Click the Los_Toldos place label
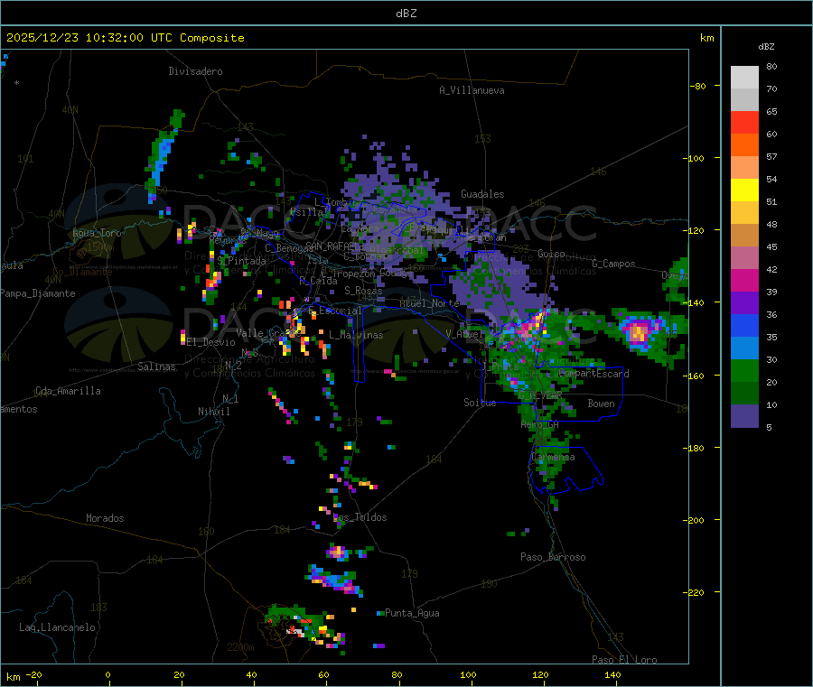This screenshot has width=813, height=687. pyautogui.click(x=360, y=517)
